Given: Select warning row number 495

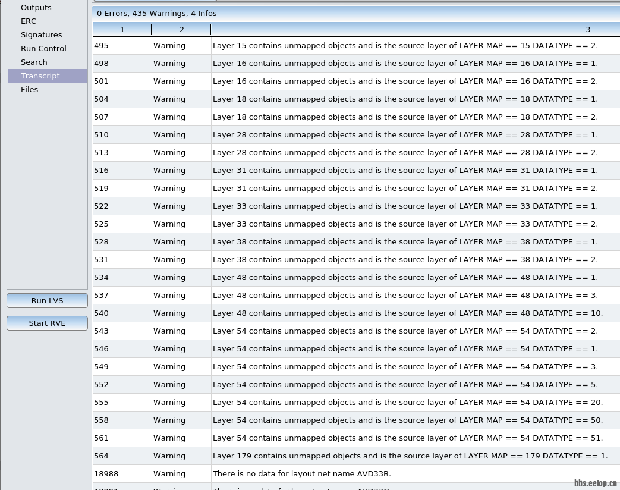Looking at the screenshot, I should (x=101, y=46).
